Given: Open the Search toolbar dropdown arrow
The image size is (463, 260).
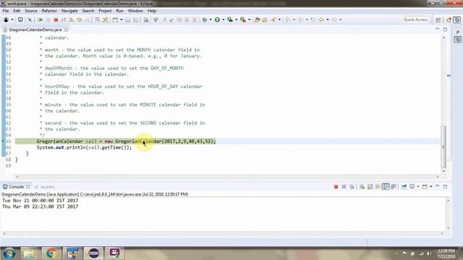Looking at the screenshot, I should [279, 19].
